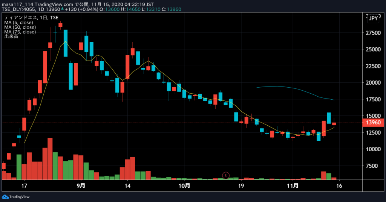Click the 10000 price axis label
This screenshot has height=202, width=386.
point(373,149)
